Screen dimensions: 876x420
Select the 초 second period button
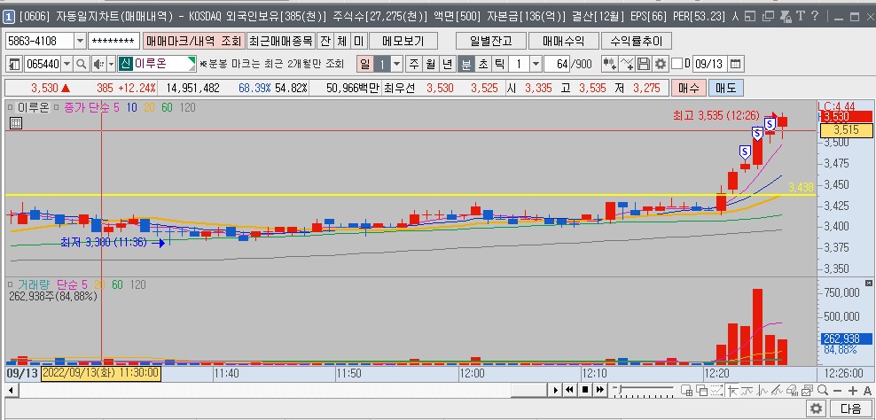(482, 64)
